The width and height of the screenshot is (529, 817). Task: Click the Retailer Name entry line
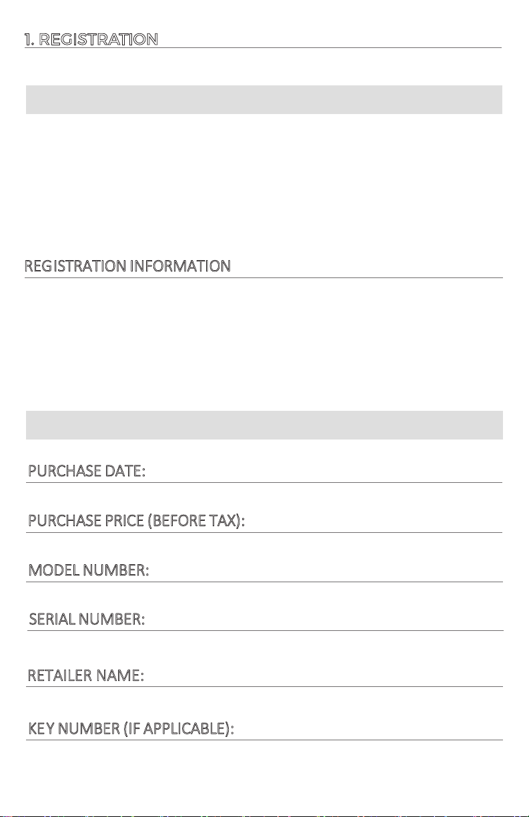tap(323, 676)
